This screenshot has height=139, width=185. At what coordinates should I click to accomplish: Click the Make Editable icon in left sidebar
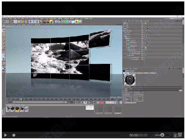click(4, 26)
